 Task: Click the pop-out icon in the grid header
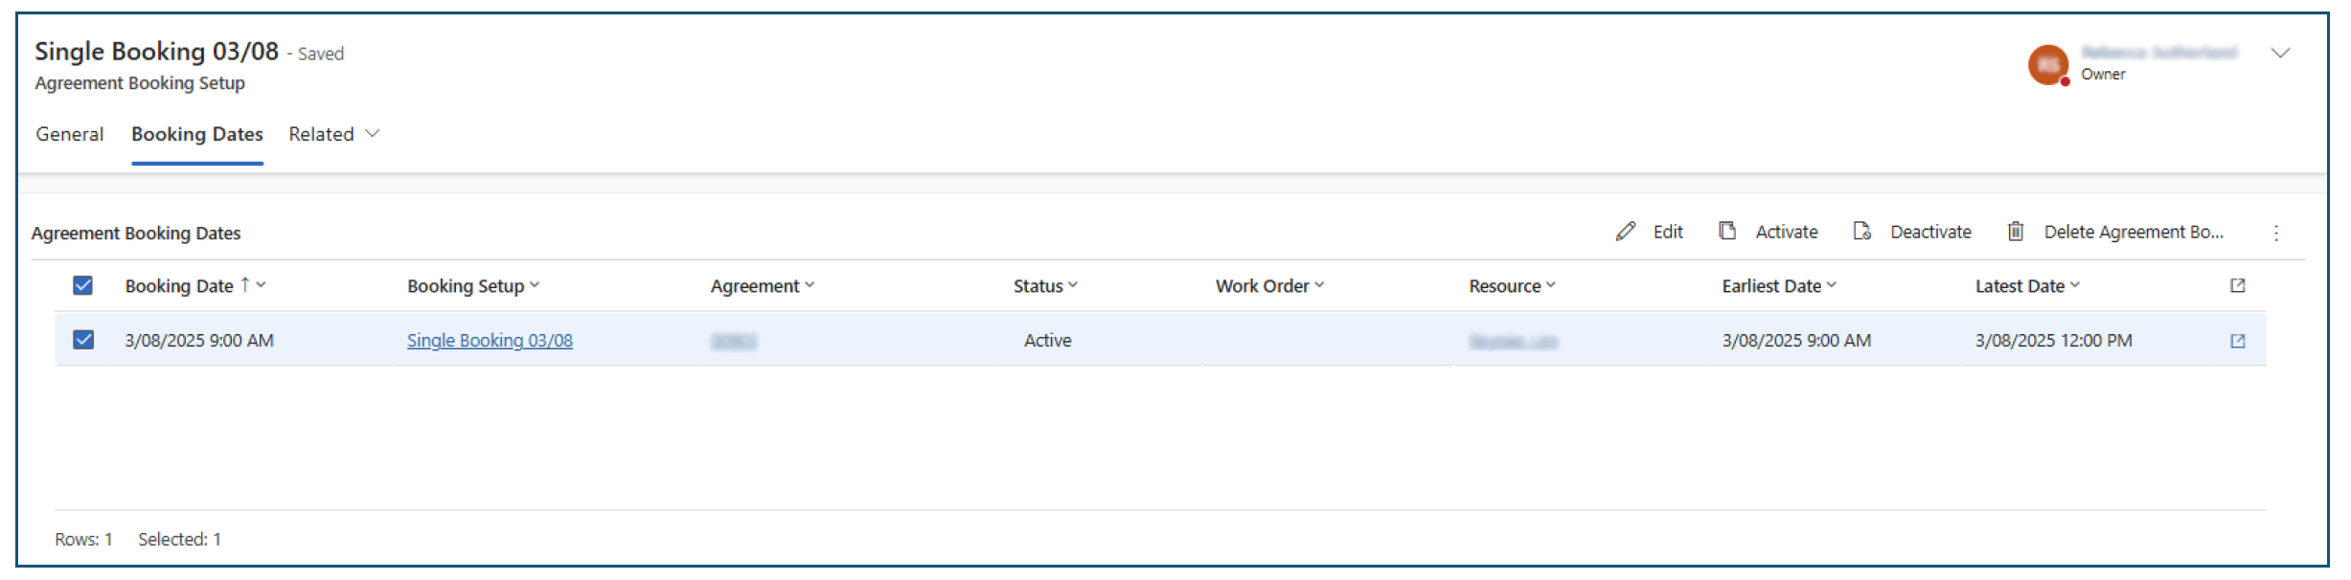[x=2238, y=285]
